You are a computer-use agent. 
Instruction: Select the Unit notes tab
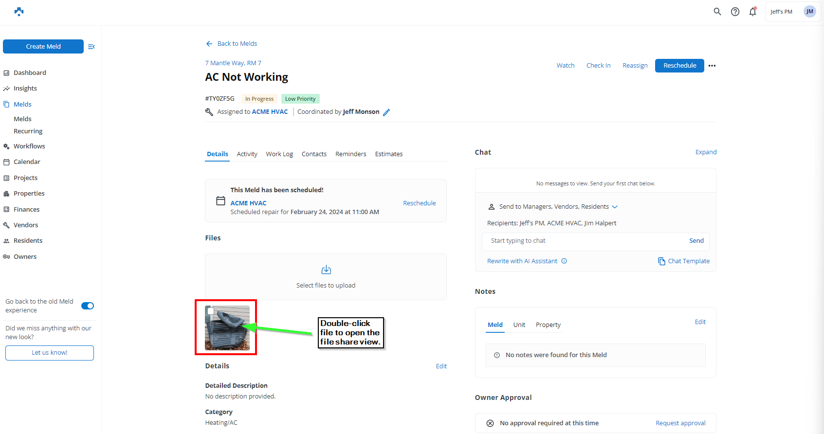pos(519,325)
